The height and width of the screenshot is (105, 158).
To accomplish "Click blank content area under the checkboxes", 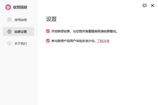I will click(97, 72).
